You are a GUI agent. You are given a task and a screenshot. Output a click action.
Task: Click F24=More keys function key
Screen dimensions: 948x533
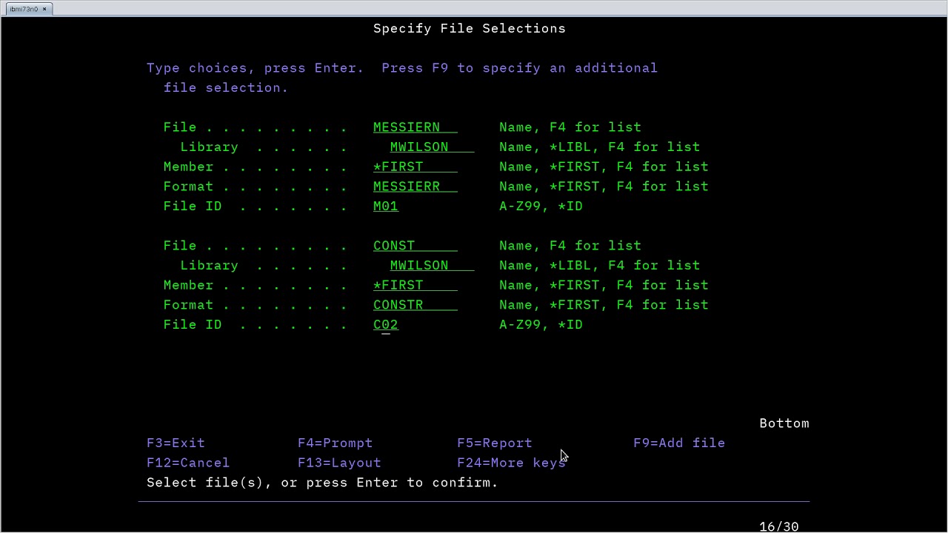click(x=511, y=463)
